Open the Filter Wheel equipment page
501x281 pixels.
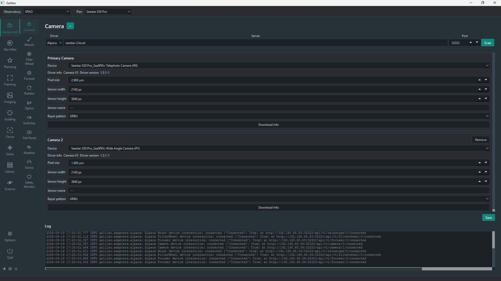coord(29,58)
